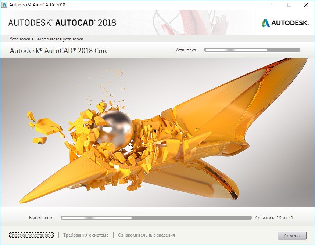Click the Установка > Выполняется установка breadcrumb
Screen dimensions: 315x245
click(x=46, y=39)
